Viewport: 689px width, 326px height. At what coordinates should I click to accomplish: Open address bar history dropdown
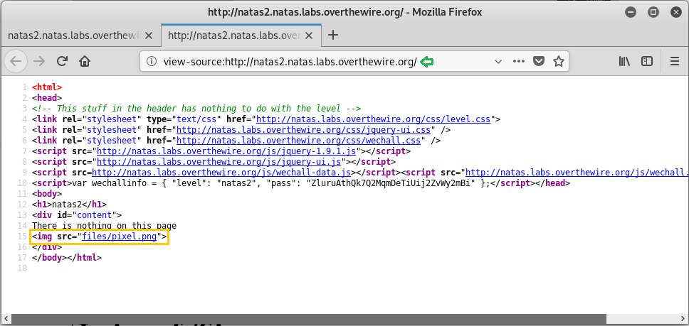pos(498,62)
